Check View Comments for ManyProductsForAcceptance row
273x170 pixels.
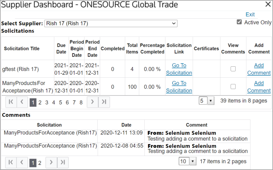pos(233,87)
